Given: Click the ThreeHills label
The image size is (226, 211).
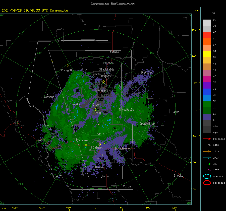Looking at the screenshot, I should coord(126,110).
